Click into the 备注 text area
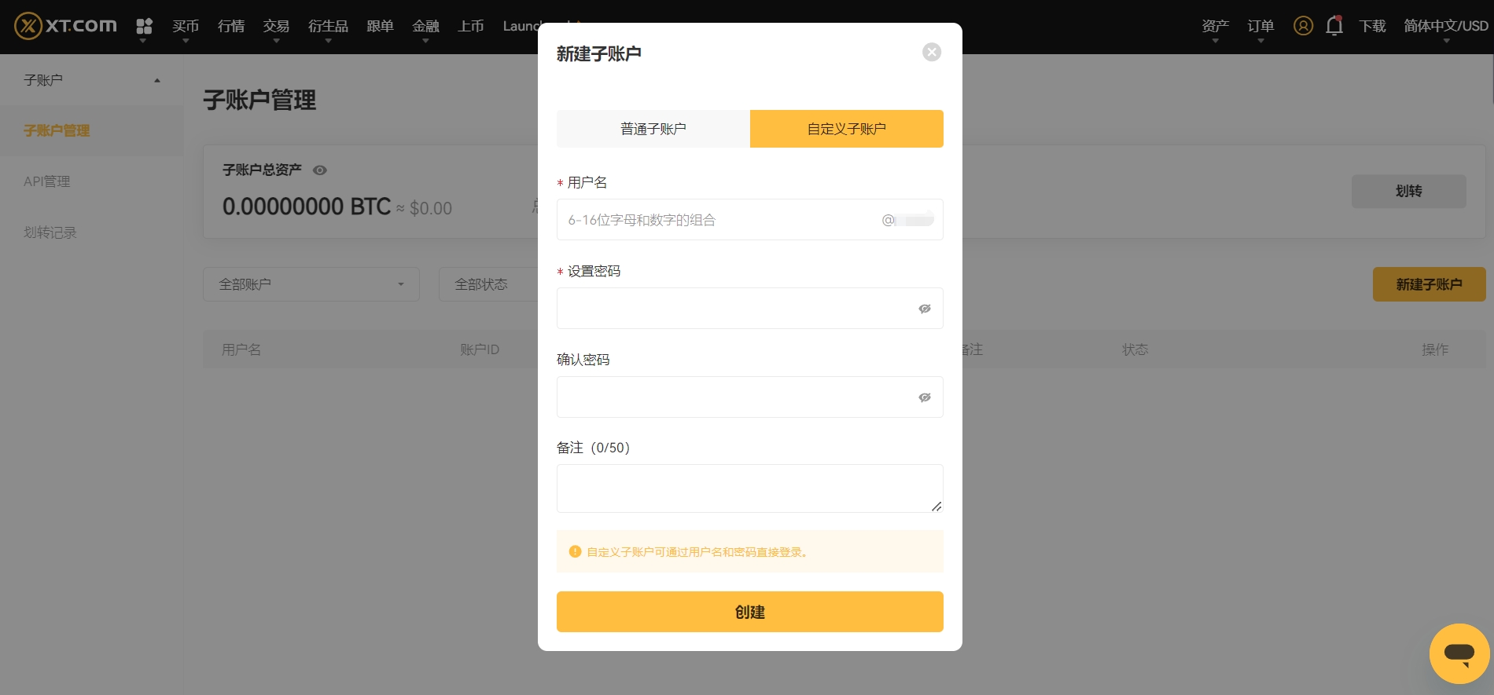 (750, 488)
